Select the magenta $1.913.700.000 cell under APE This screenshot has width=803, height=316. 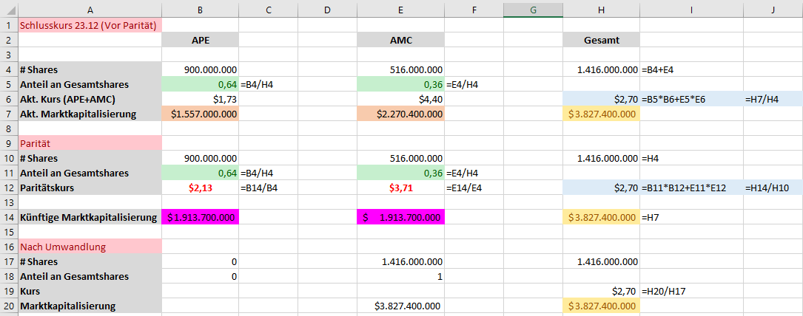pyautogui.click(x=200, y=217)
